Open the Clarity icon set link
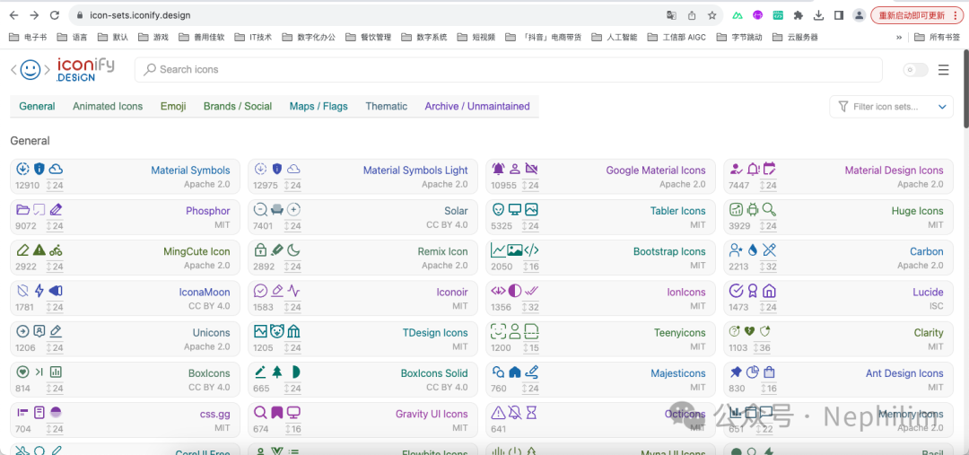 929,333
